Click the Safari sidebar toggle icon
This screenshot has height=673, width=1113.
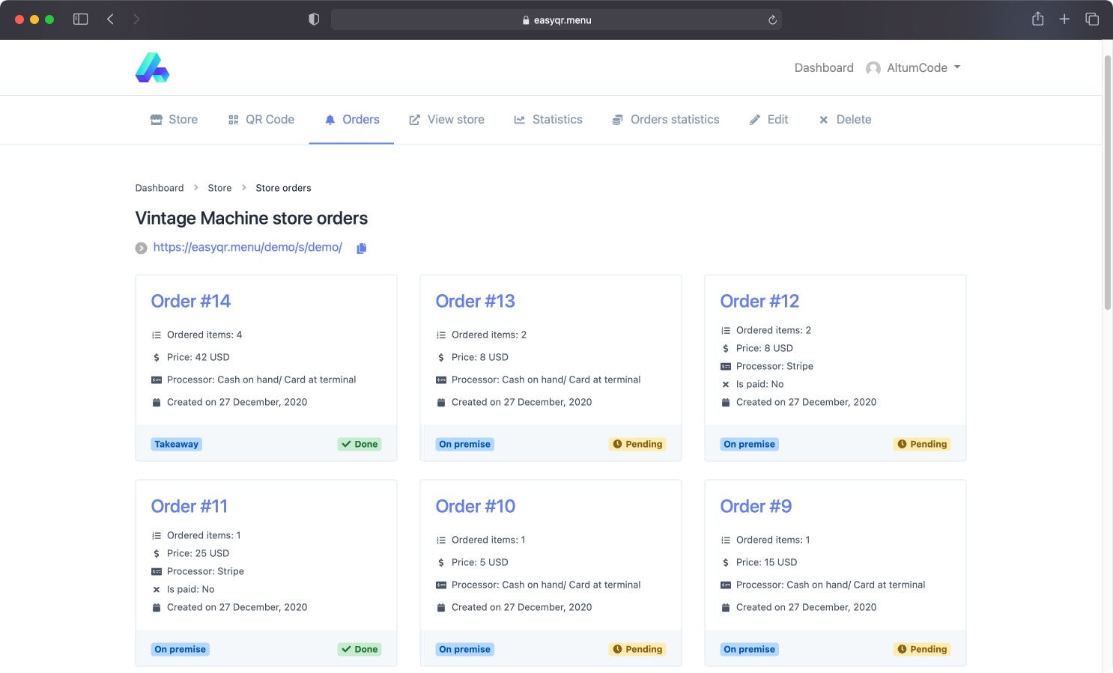80,19
